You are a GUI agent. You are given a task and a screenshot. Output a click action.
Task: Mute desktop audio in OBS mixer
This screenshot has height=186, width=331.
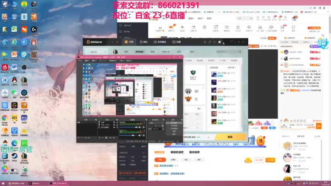(x=140, y=127)
